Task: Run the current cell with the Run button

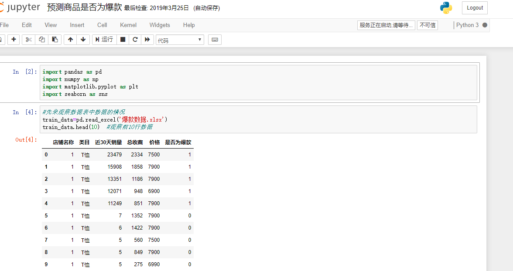Action: click(x=104, y=39)
